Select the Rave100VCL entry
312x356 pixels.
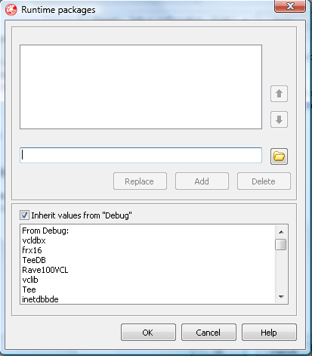(45, 270)
